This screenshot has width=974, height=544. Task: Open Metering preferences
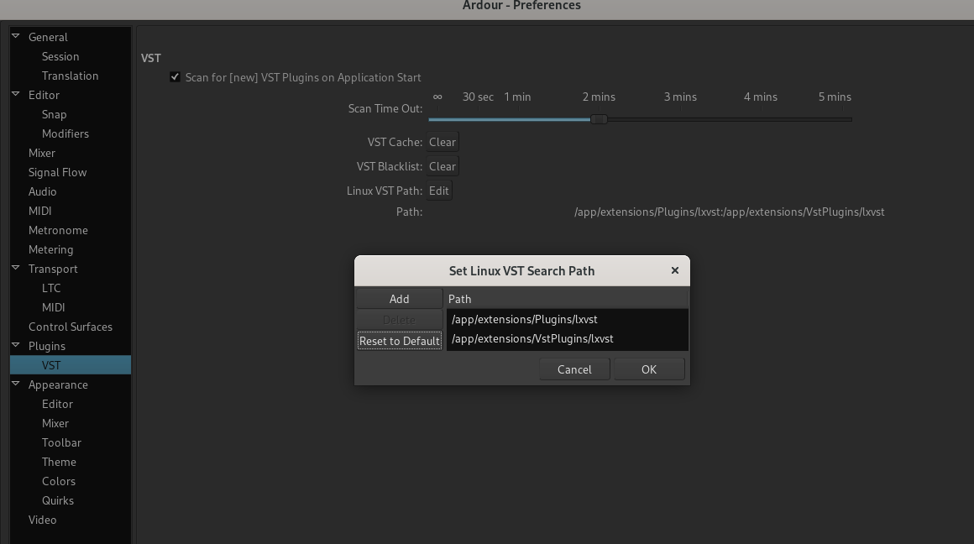(50, 249)
